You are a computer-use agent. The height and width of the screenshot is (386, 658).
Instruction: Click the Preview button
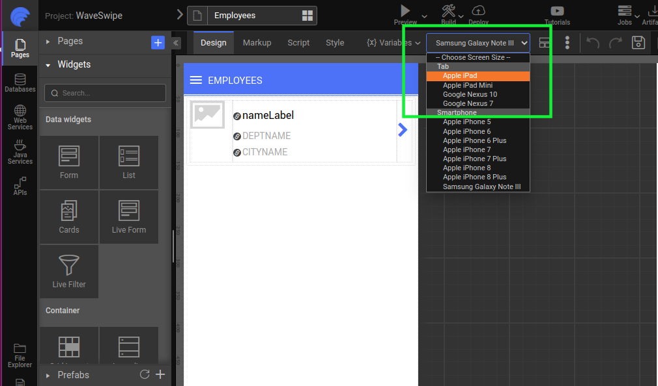click(x=405, y=12)
